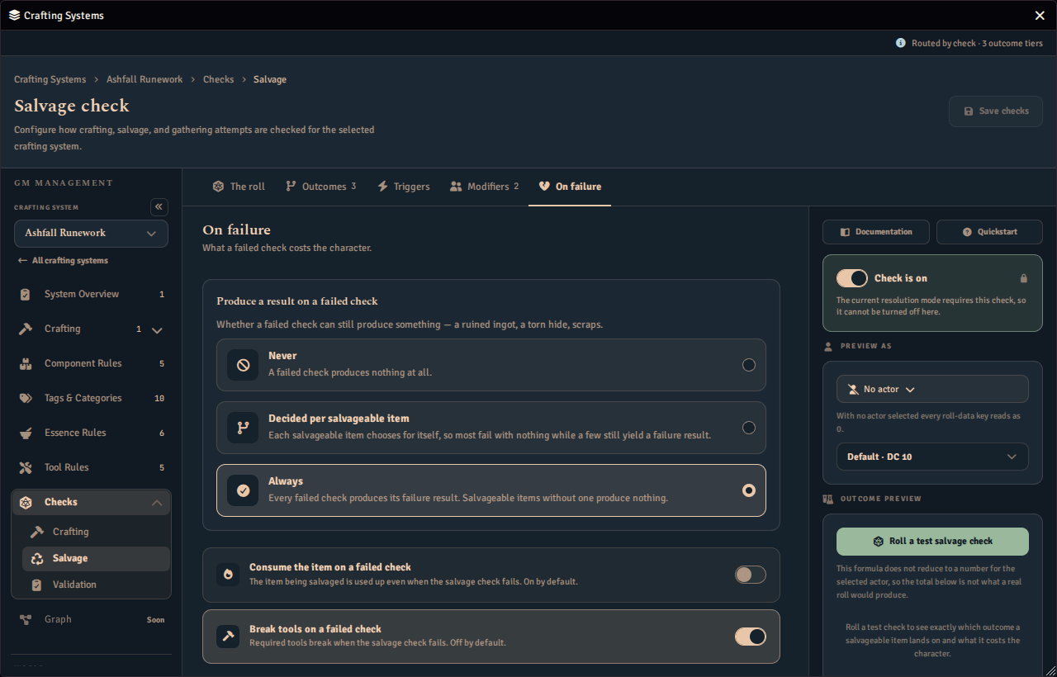Select the Always radio button
The width and height of the screenshot is (1057, 677).
[x=749, y=490]
